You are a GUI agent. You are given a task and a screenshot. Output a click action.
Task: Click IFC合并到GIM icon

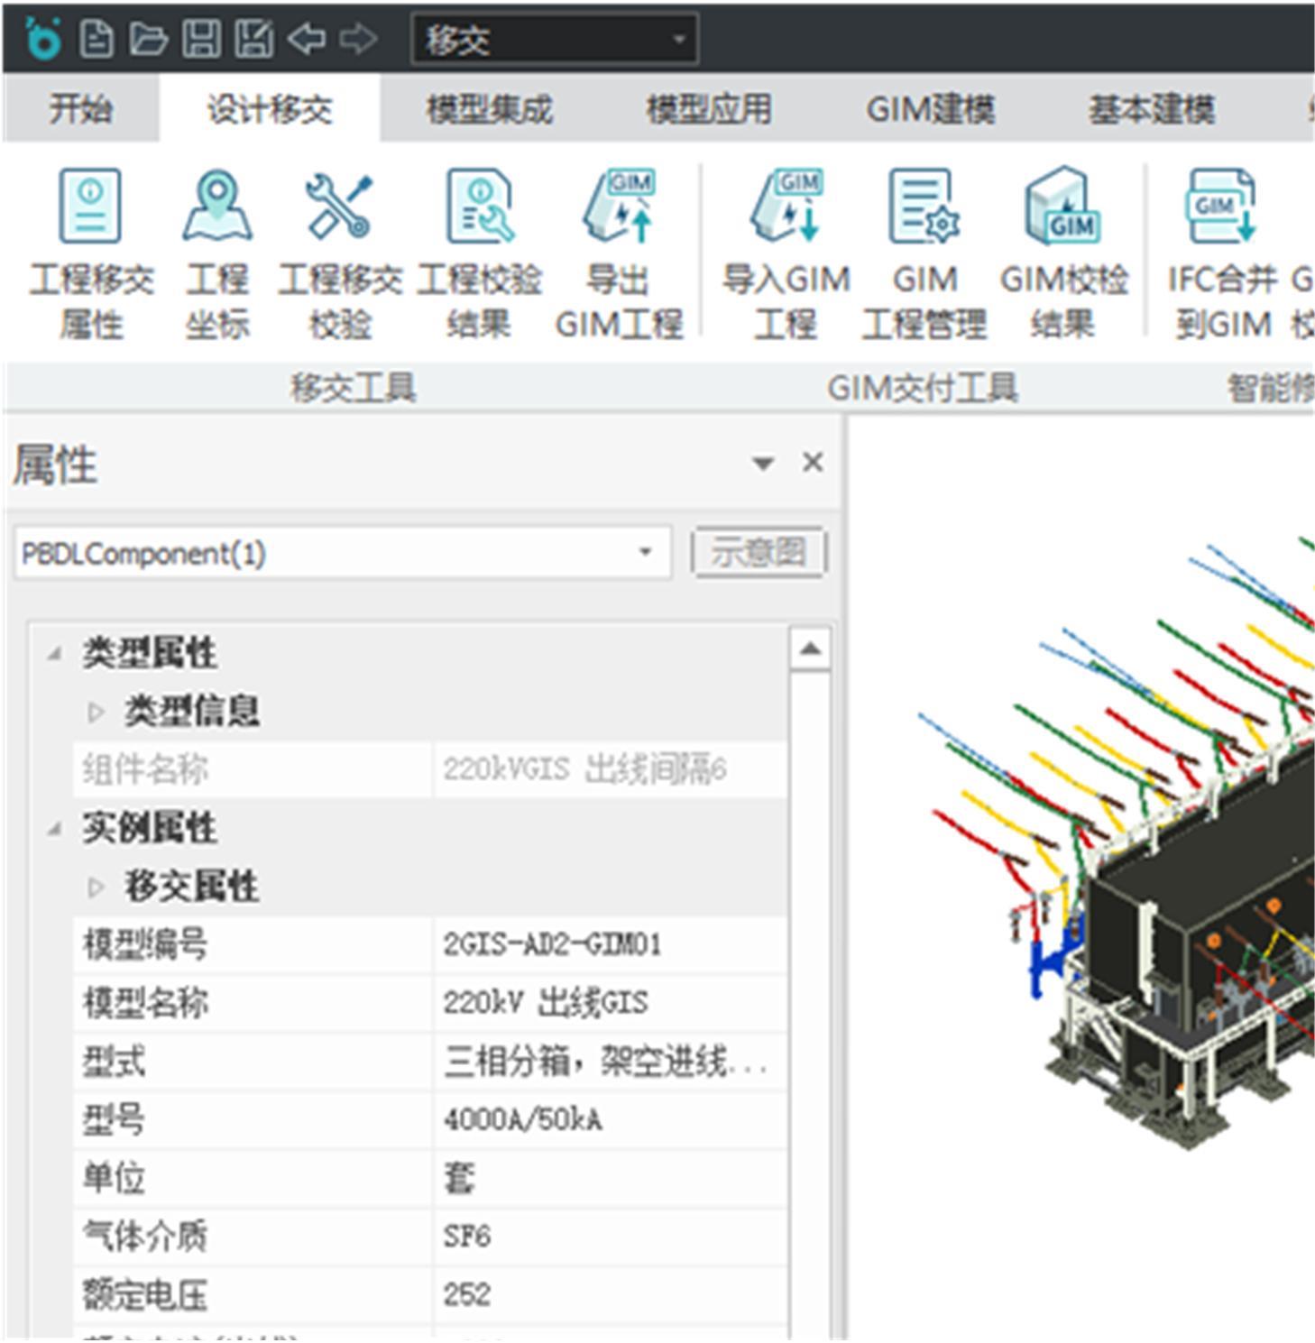click(1221, 207)
